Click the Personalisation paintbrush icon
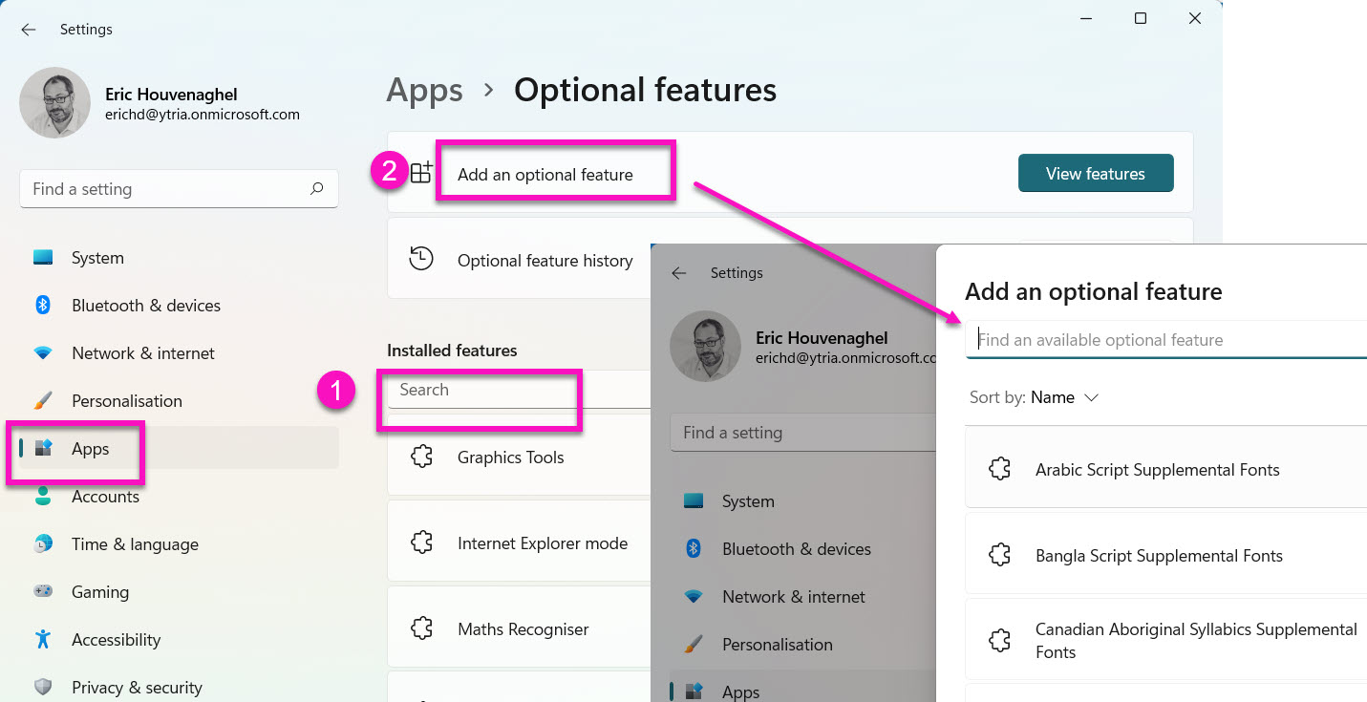This screenshot has height=702, width=1367. pos(43,401)
